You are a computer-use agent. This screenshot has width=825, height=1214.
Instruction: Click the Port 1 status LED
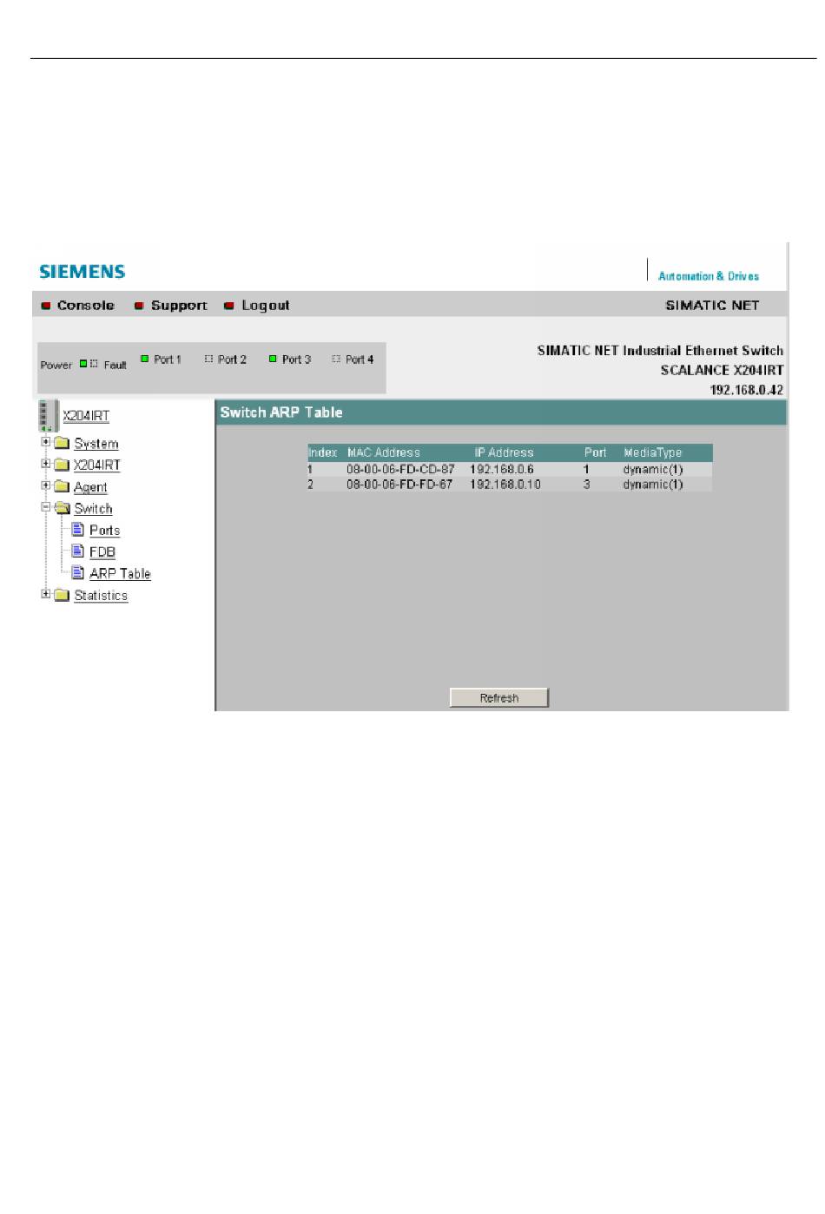[x=145, y=359]
